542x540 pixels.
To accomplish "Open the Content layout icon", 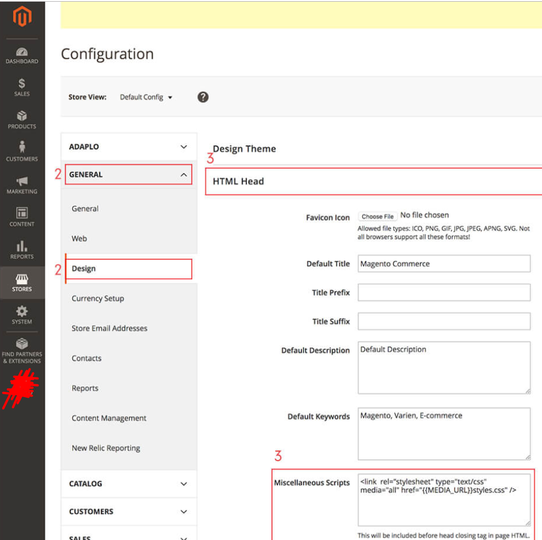I will (x=22, y=213).
